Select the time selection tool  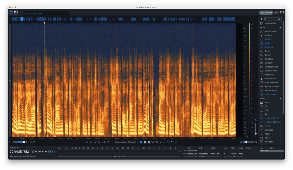(x=141, y=142)
